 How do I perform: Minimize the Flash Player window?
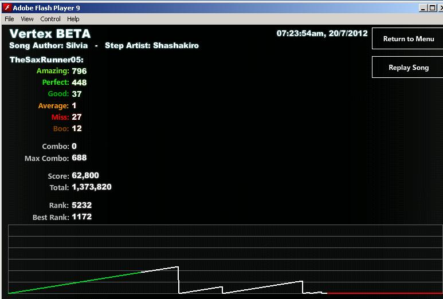tap(423, 8)
